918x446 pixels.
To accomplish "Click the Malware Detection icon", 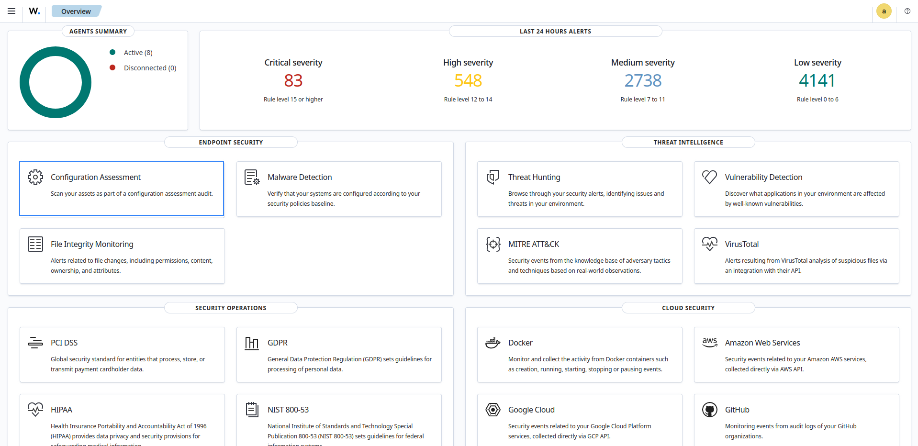I will [252, 177].
